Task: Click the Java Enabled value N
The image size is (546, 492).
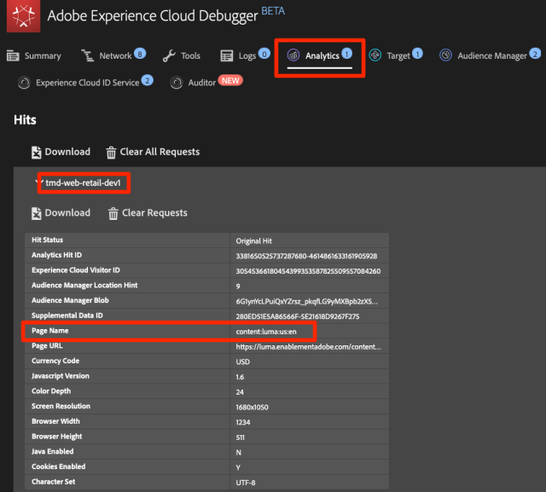Action: [x=239, y=452]
